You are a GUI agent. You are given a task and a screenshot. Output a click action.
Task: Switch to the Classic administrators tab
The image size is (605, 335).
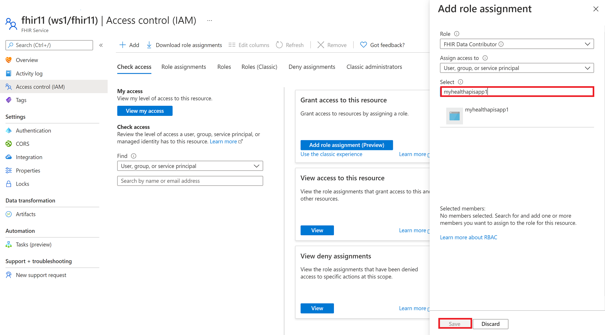(374, 67)
